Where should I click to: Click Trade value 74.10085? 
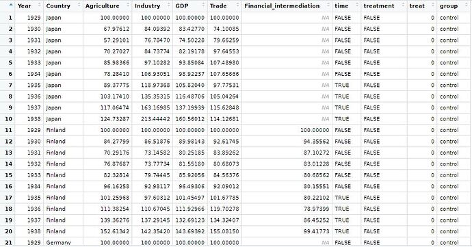point(226,29)
